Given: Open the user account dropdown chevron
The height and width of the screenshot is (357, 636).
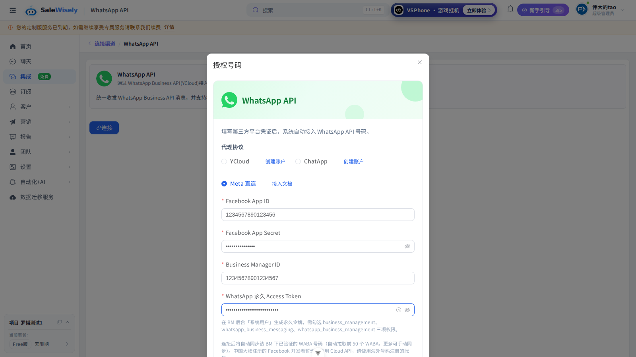Looking at the screenshot, I should click(x=622, y=10).
